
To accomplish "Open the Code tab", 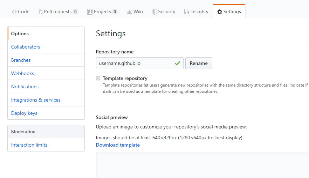I will [20, 12].
